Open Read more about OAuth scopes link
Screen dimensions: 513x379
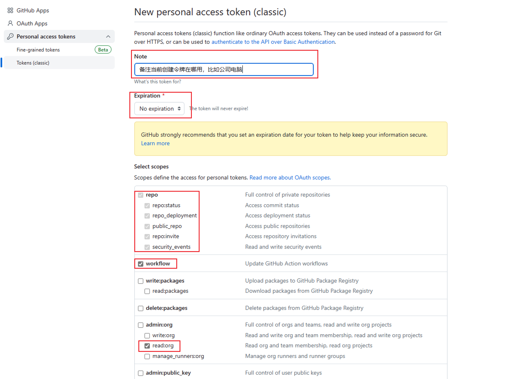(290, 177)
